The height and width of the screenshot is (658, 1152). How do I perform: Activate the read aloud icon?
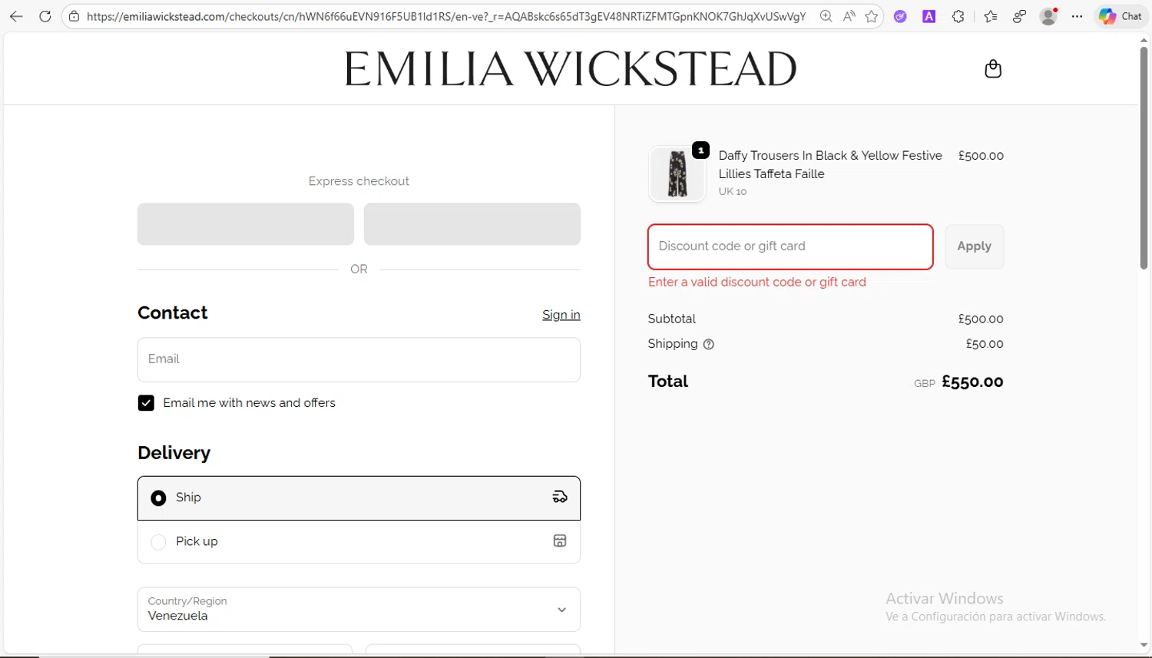coord(849,16)
